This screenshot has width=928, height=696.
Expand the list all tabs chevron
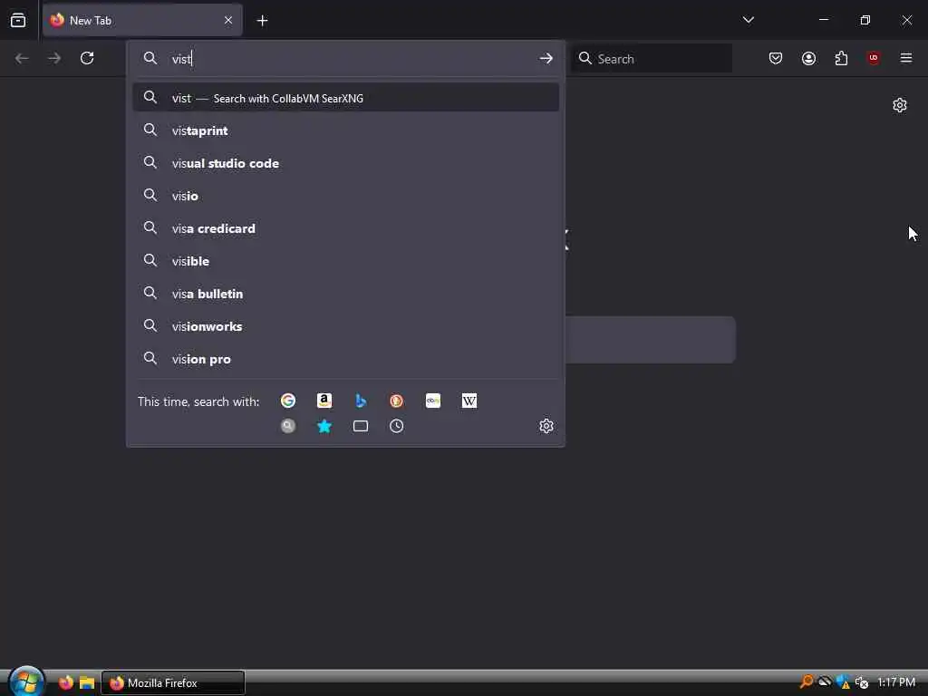(x=748, y=20)
